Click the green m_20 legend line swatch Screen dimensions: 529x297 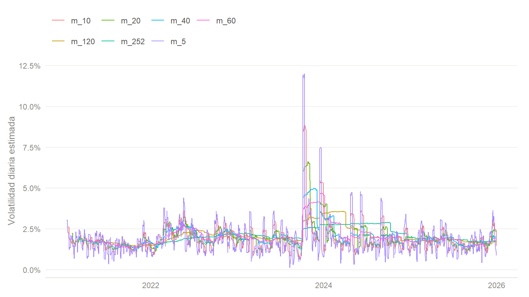(x=108, y=20)
